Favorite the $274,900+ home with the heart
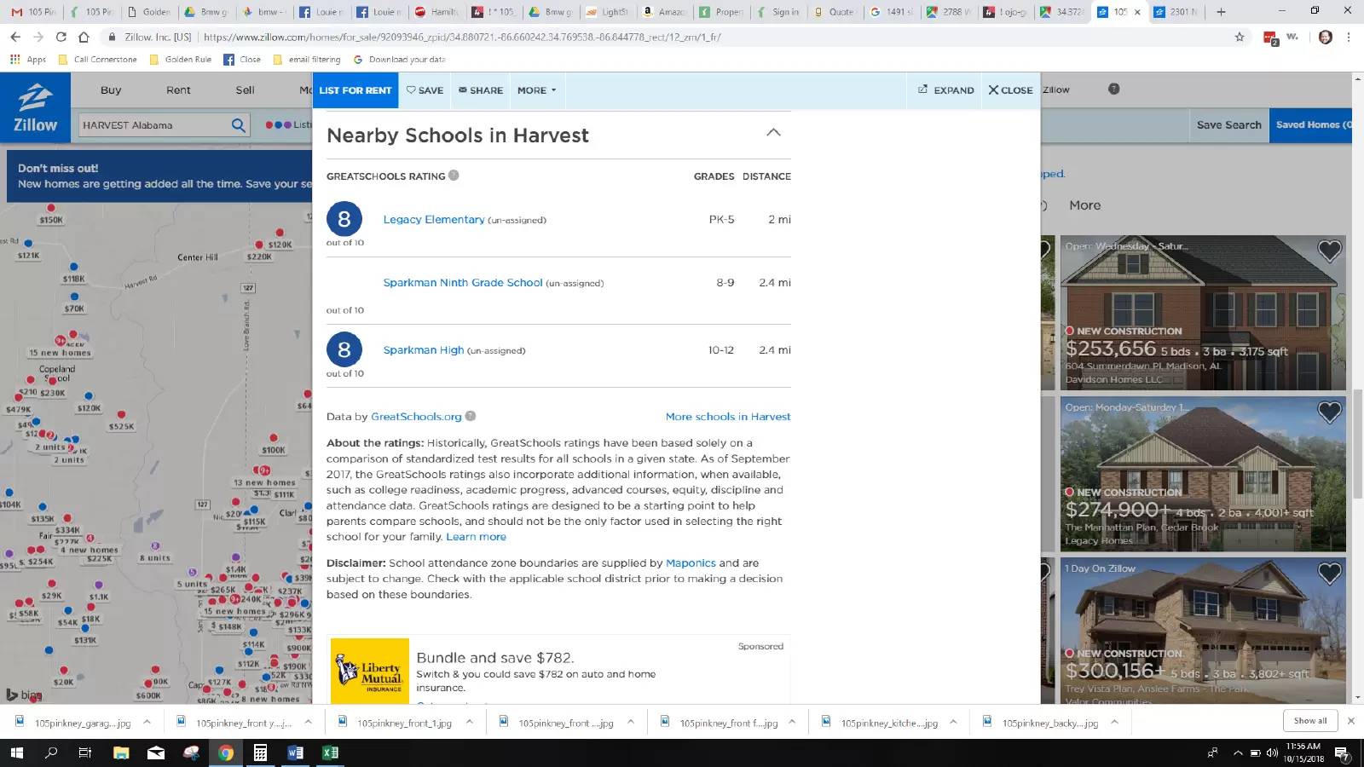Screen dimensions: 1364x767 tap(1329, 412)
